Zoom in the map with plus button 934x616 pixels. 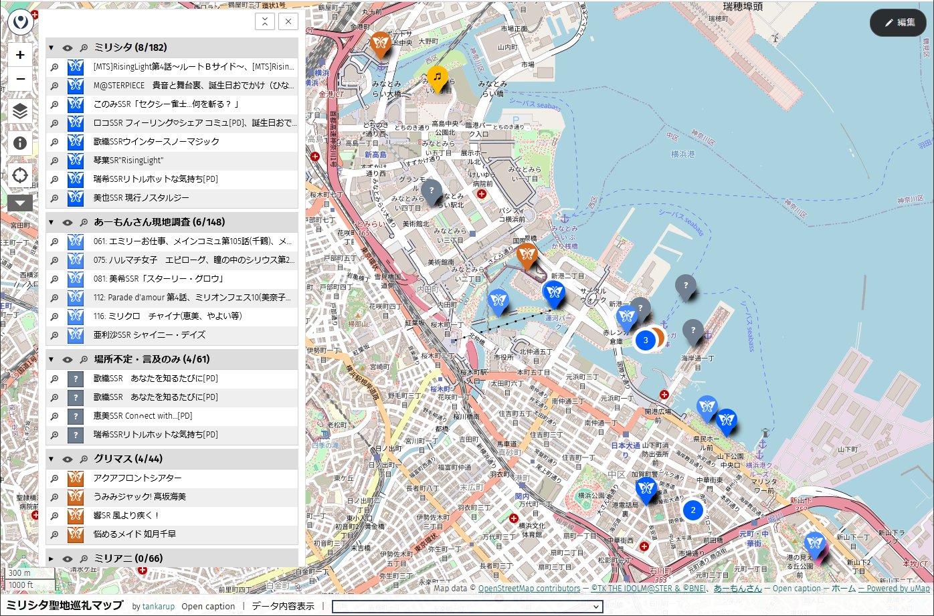pyautogui.click(x=20, y=55)
